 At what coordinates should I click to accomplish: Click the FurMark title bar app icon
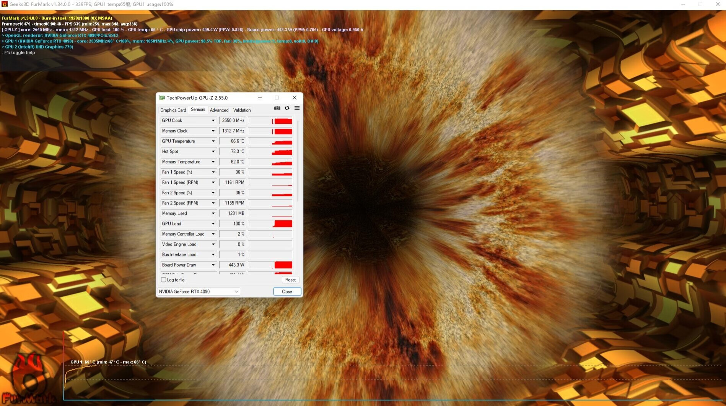[5, 4]
